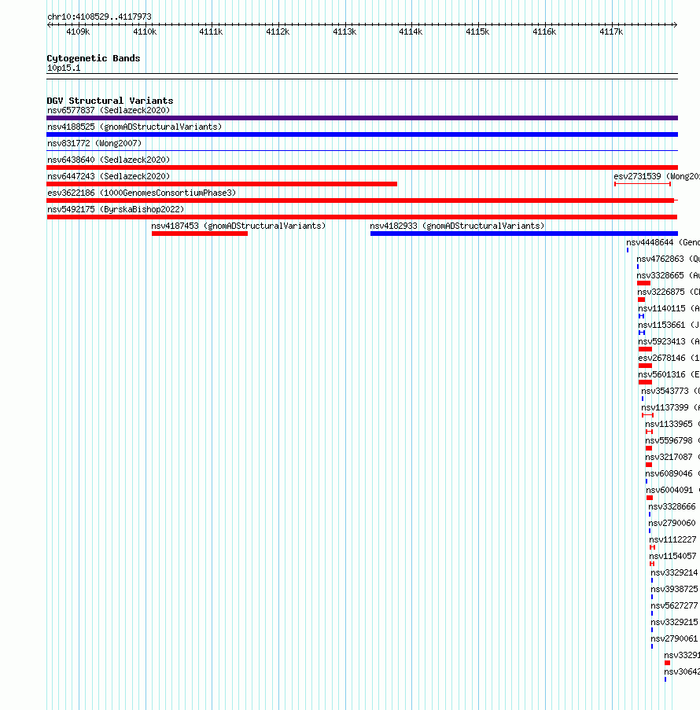Click the DGV Structural Variants track title

110,101
